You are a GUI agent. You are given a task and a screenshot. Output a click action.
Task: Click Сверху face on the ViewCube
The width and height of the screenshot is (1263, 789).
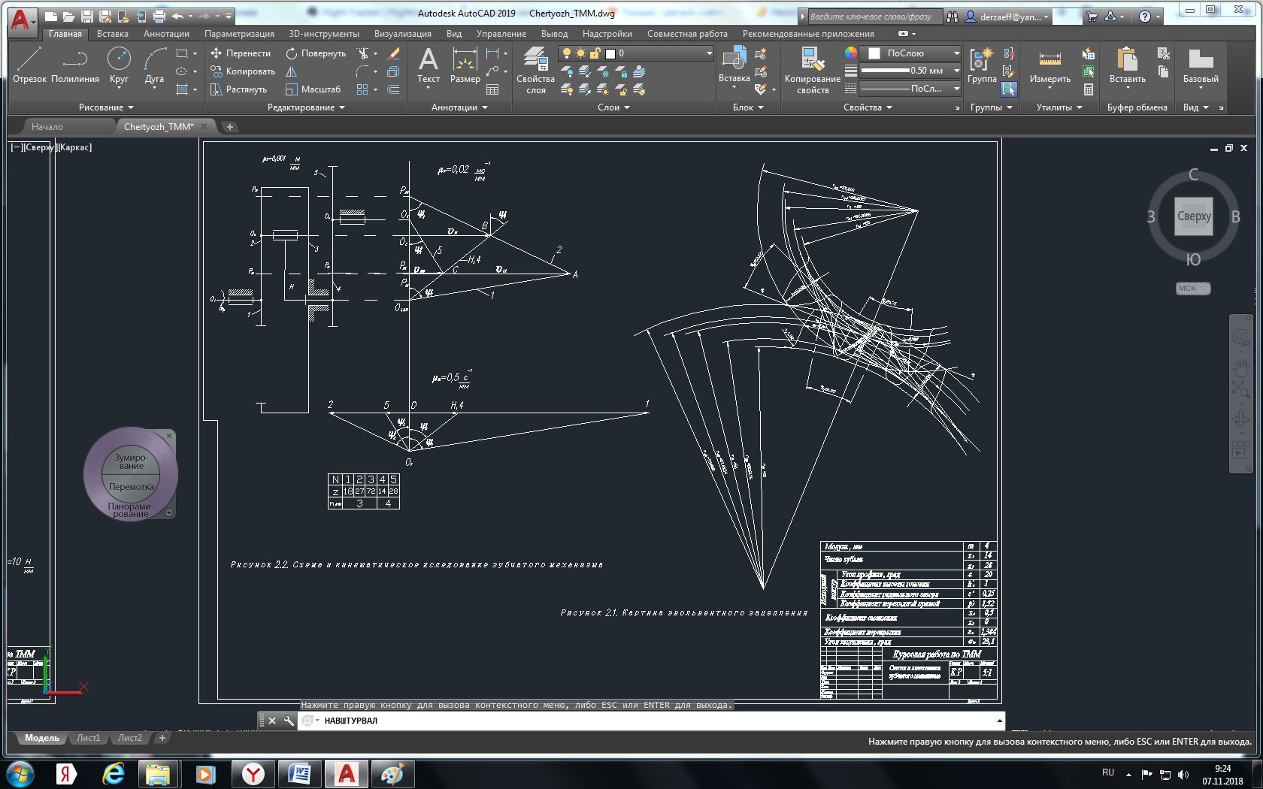[x=1194, y=216]
